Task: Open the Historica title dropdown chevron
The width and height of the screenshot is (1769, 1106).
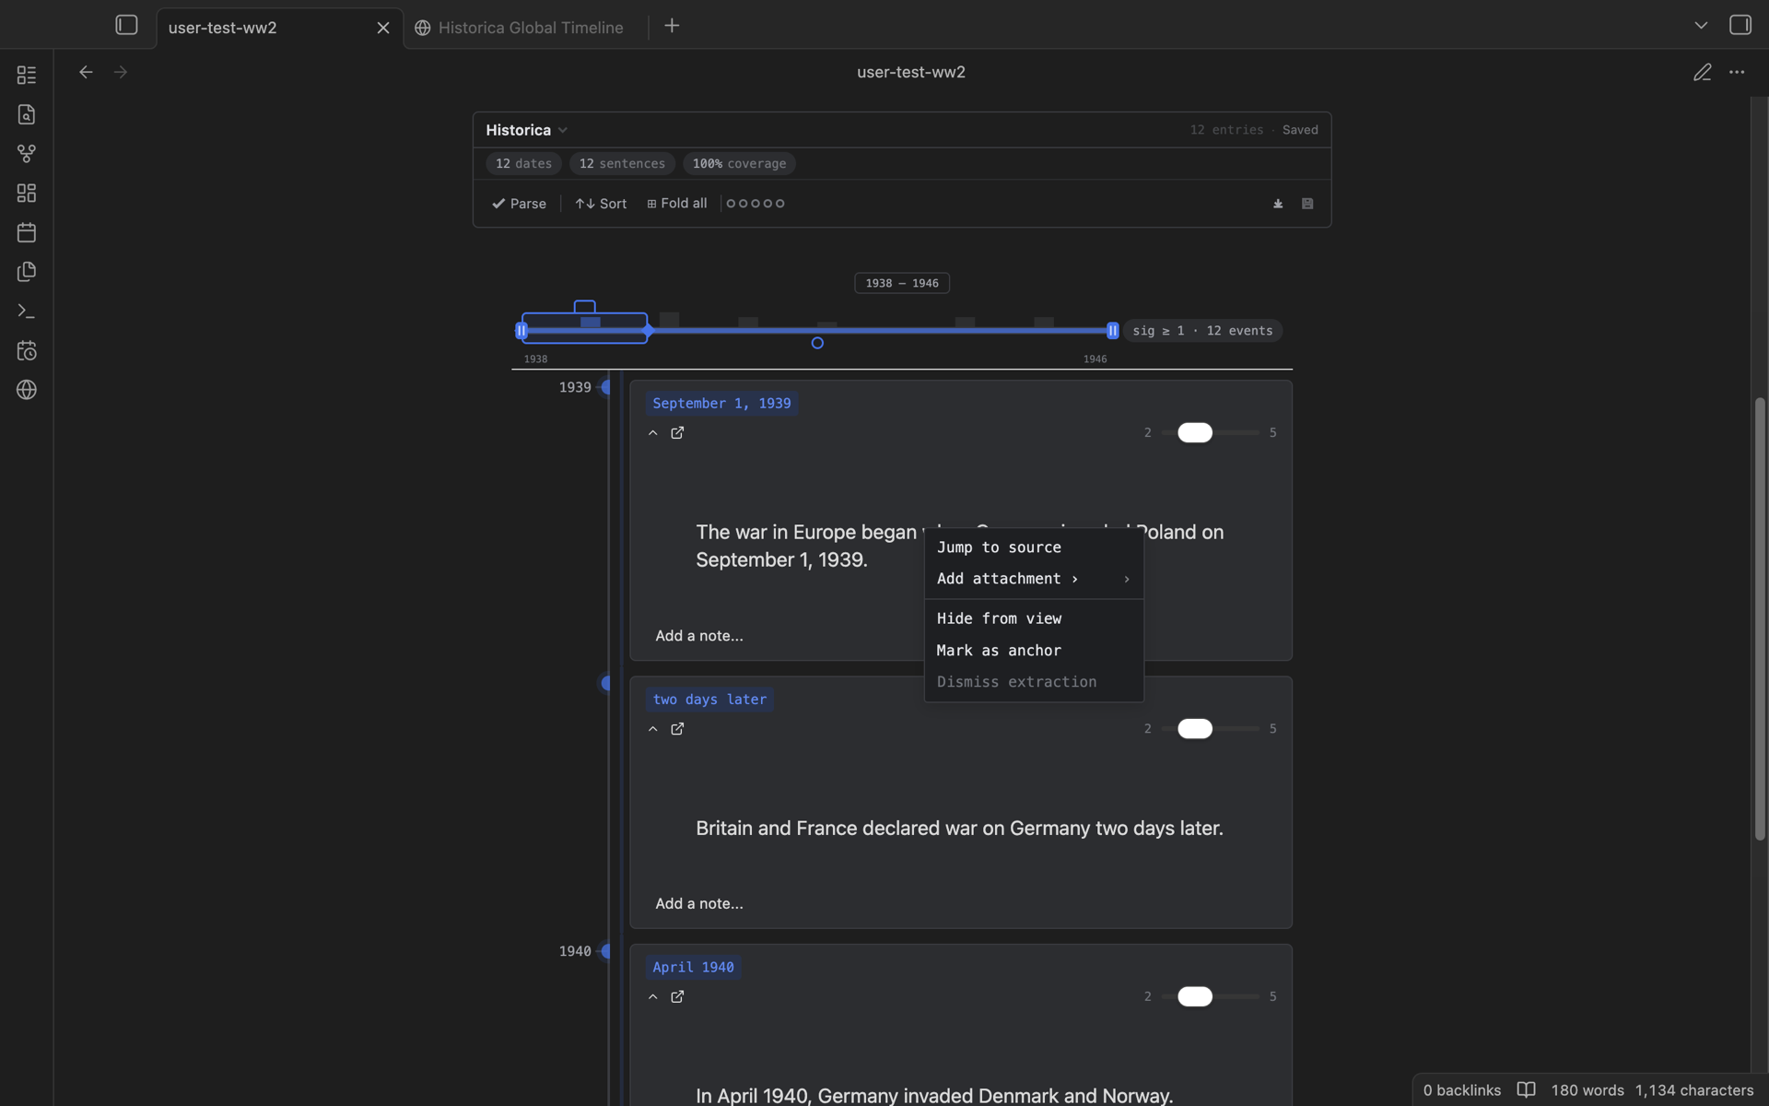Action: 563,130
